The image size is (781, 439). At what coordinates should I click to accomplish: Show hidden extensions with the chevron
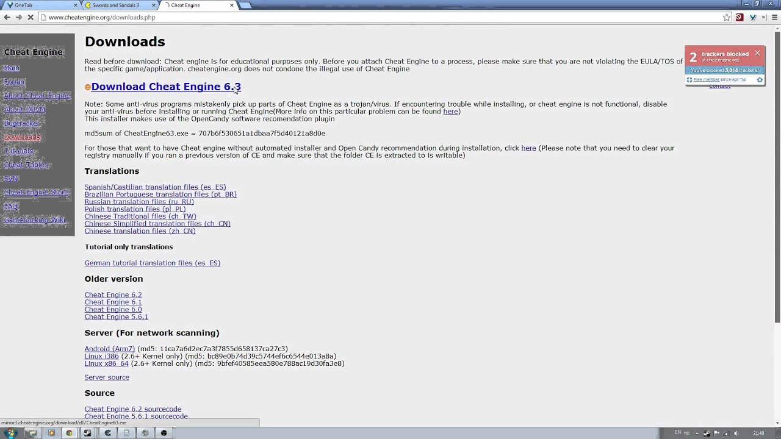[x=764, y=18]
